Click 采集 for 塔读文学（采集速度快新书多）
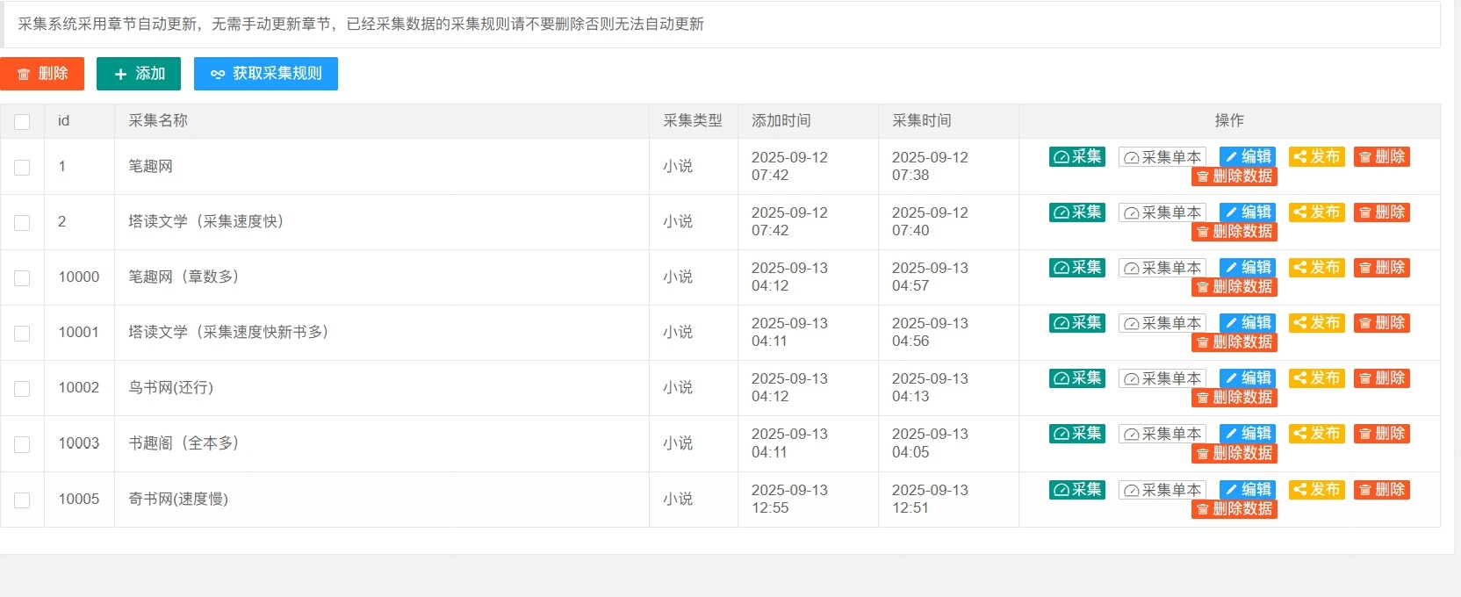The height and width of the screenshot is (597, 1461). (1076, 323)
